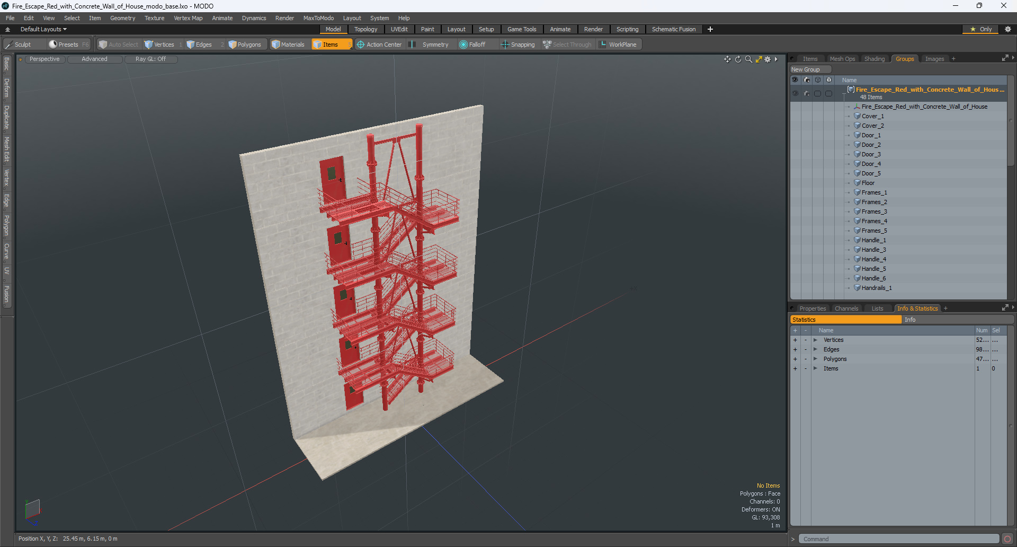Viewport: 1017px width, 547px height.
Task: Switch to the Lists tab
Action: [x=877, y=308]
